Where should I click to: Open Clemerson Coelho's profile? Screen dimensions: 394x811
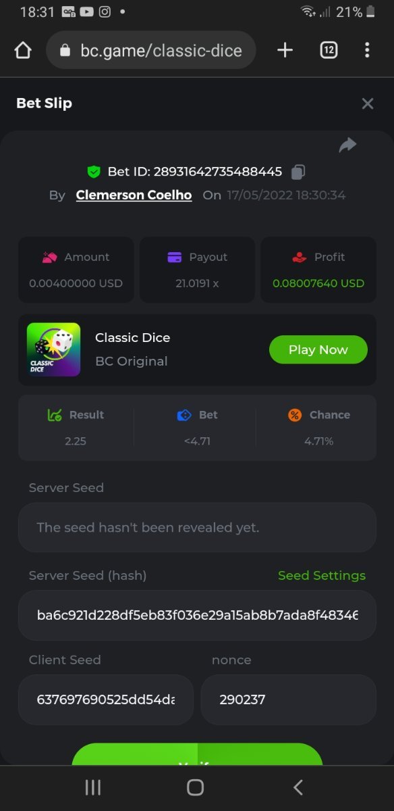[134, 195]
